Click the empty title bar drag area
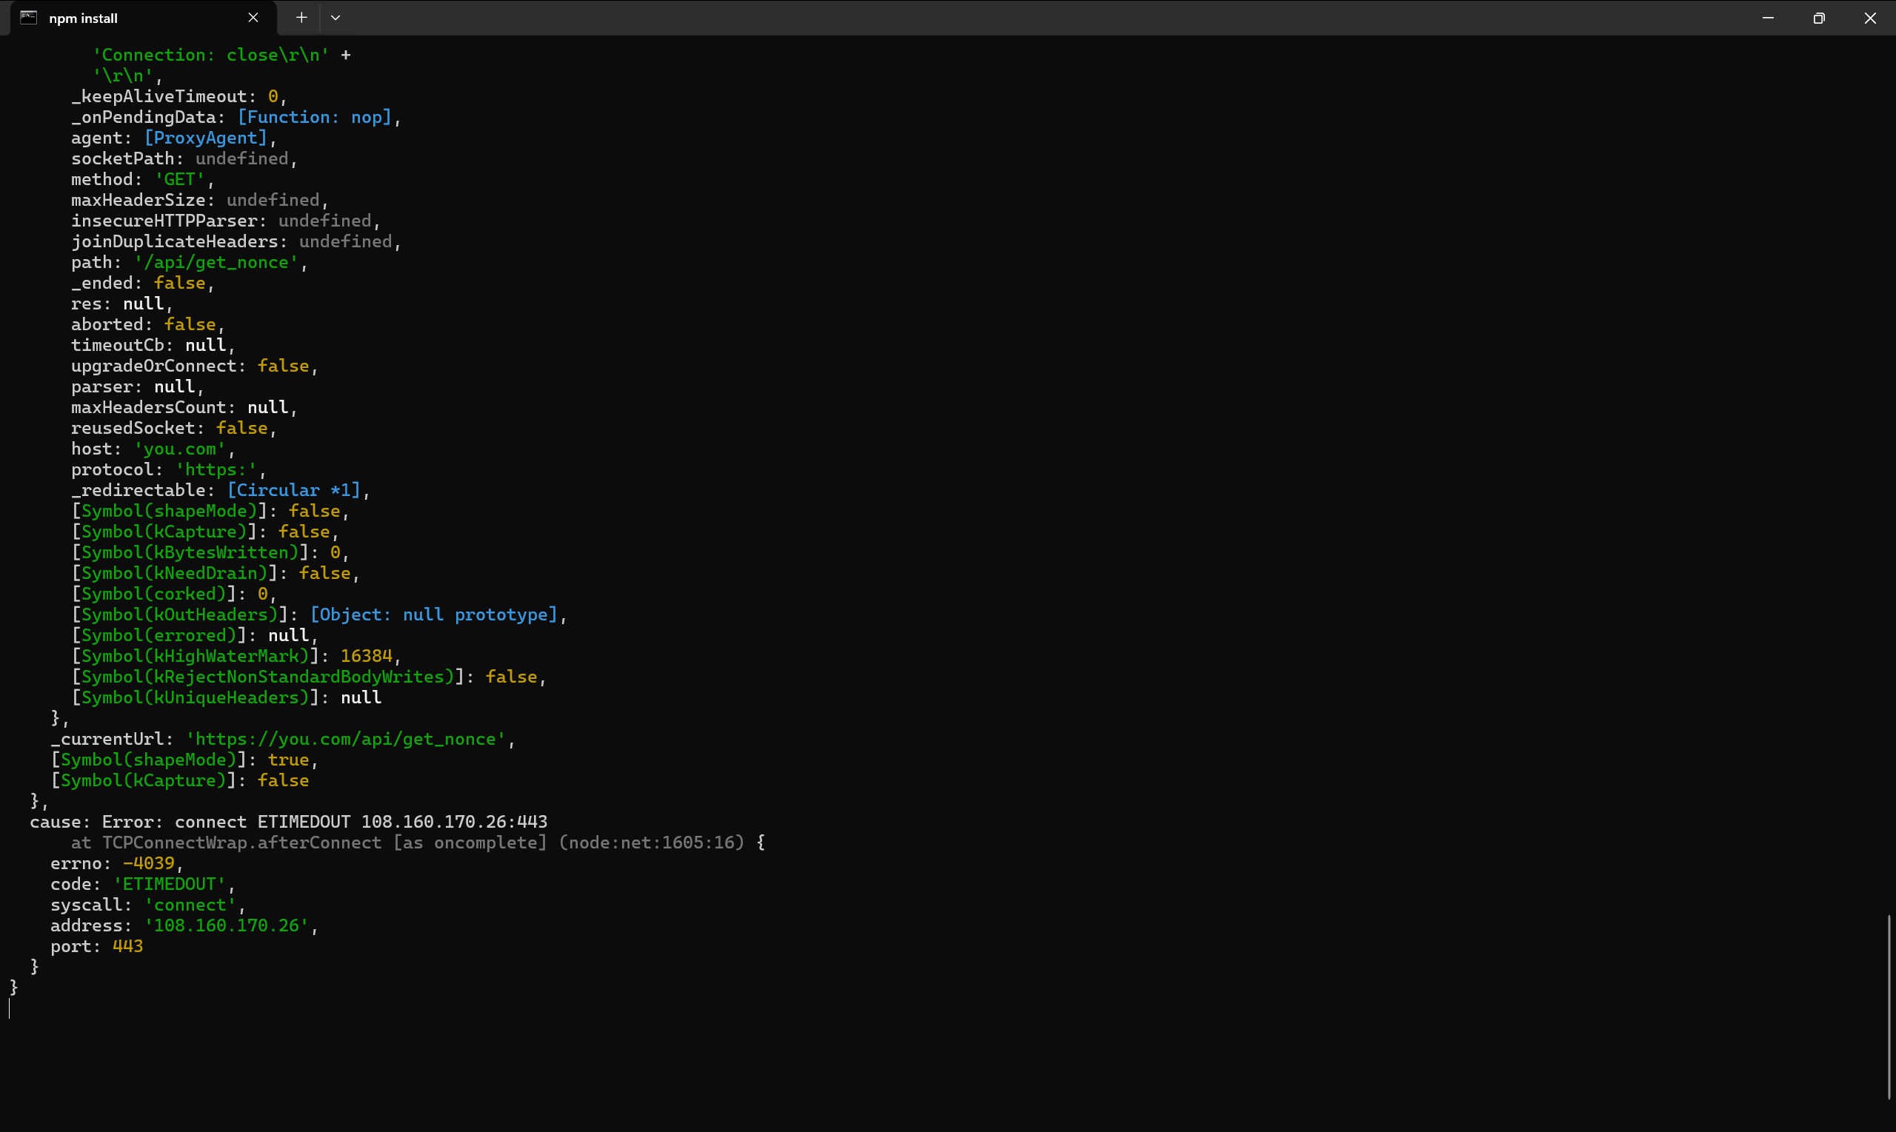Viewport: 1896px width, 1132px height. 992,18
